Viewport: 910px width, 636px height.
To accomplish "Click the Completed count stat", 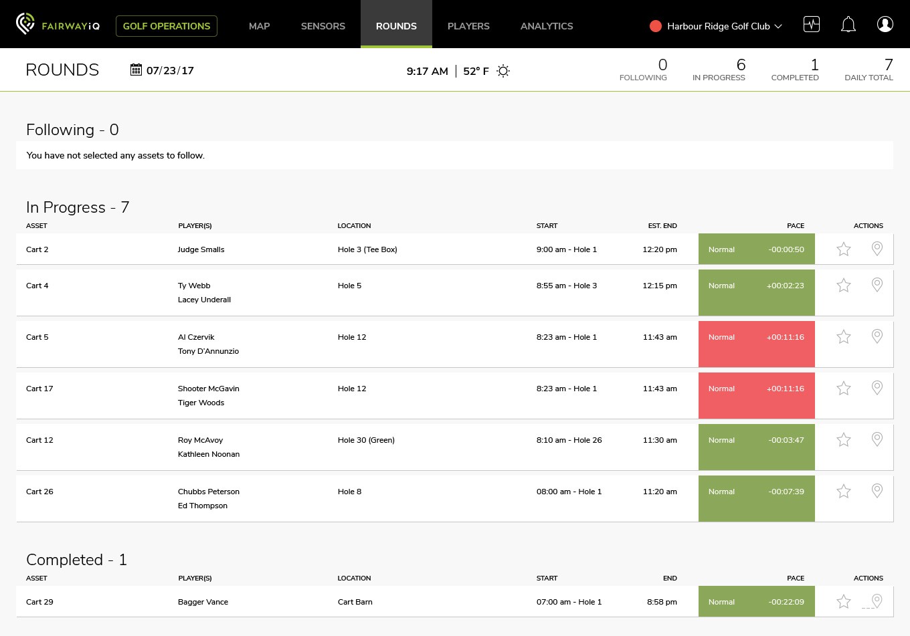I will [x=795, y=70].
